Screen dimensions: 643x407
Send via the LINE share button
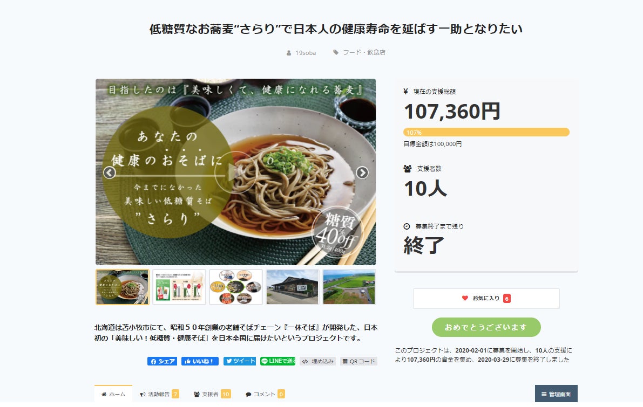click(x=277, y=361)
